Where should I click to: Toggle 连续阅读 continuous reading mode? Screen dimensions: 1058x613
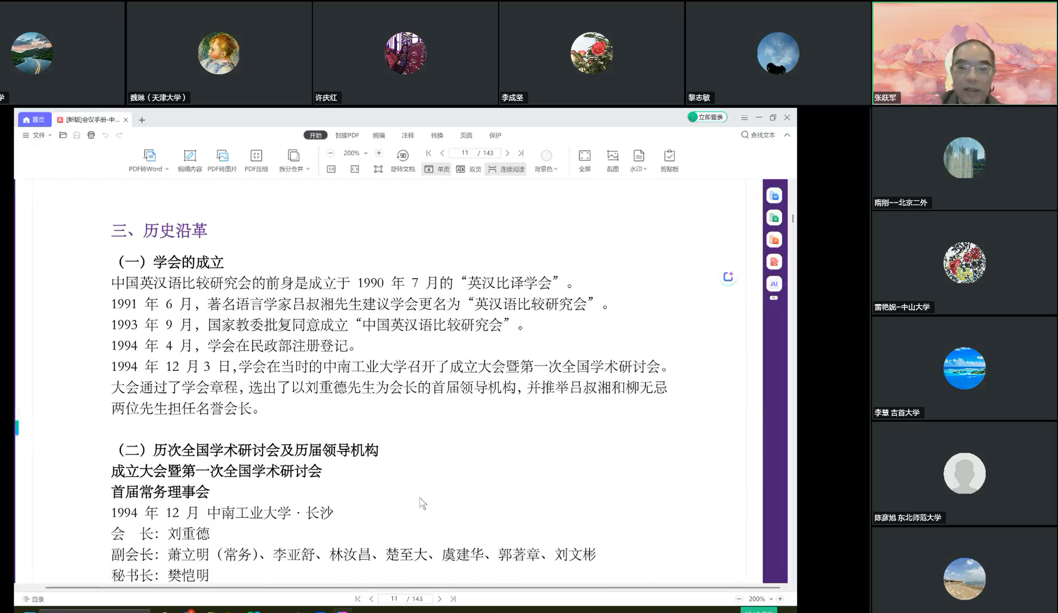tap(506, 169)
